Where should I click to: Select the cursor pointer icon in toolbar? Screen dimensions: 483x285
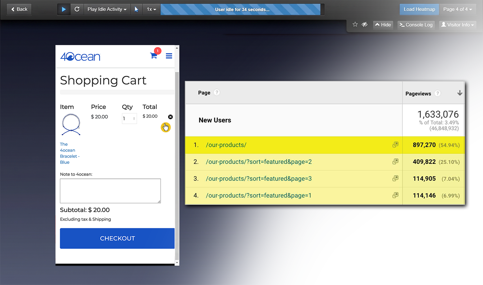point(137,9)
